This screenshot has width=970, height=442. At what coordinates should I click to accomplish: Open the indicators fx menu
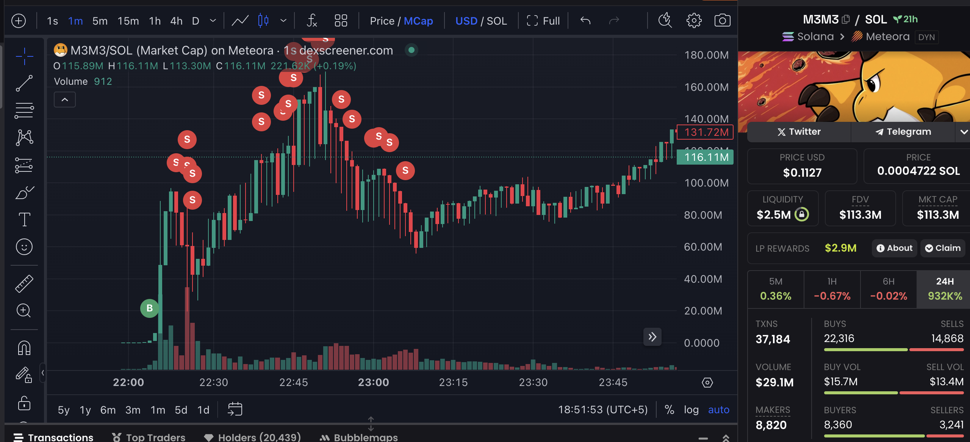coord(311,20)
